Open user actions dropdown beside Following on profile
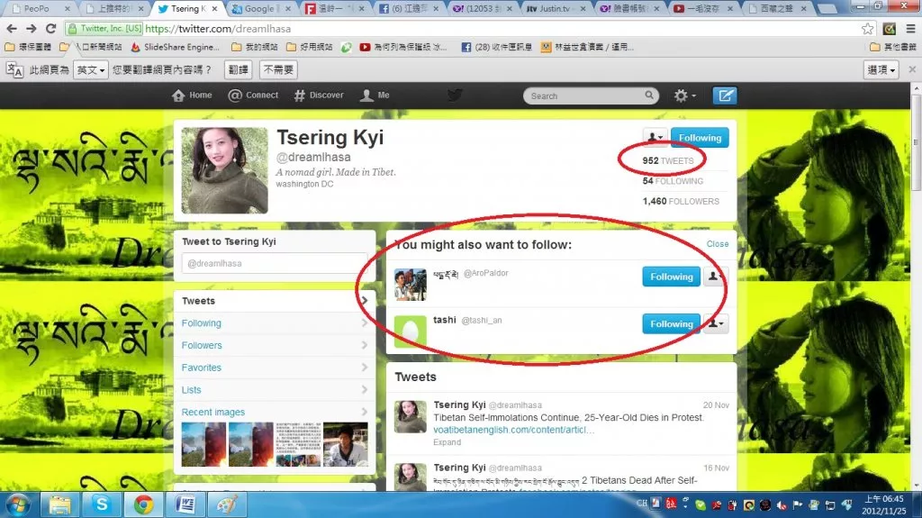 pyautogui.click(x=655, y=137)
